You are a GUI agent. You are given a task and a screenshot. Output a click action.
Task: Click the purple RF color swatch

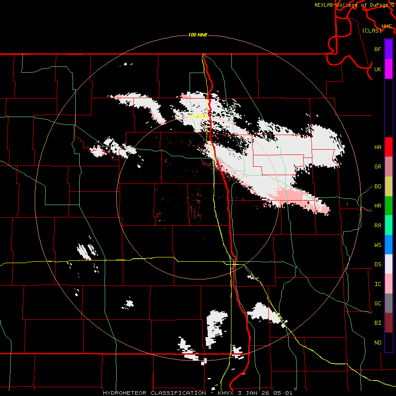point(389,49)
